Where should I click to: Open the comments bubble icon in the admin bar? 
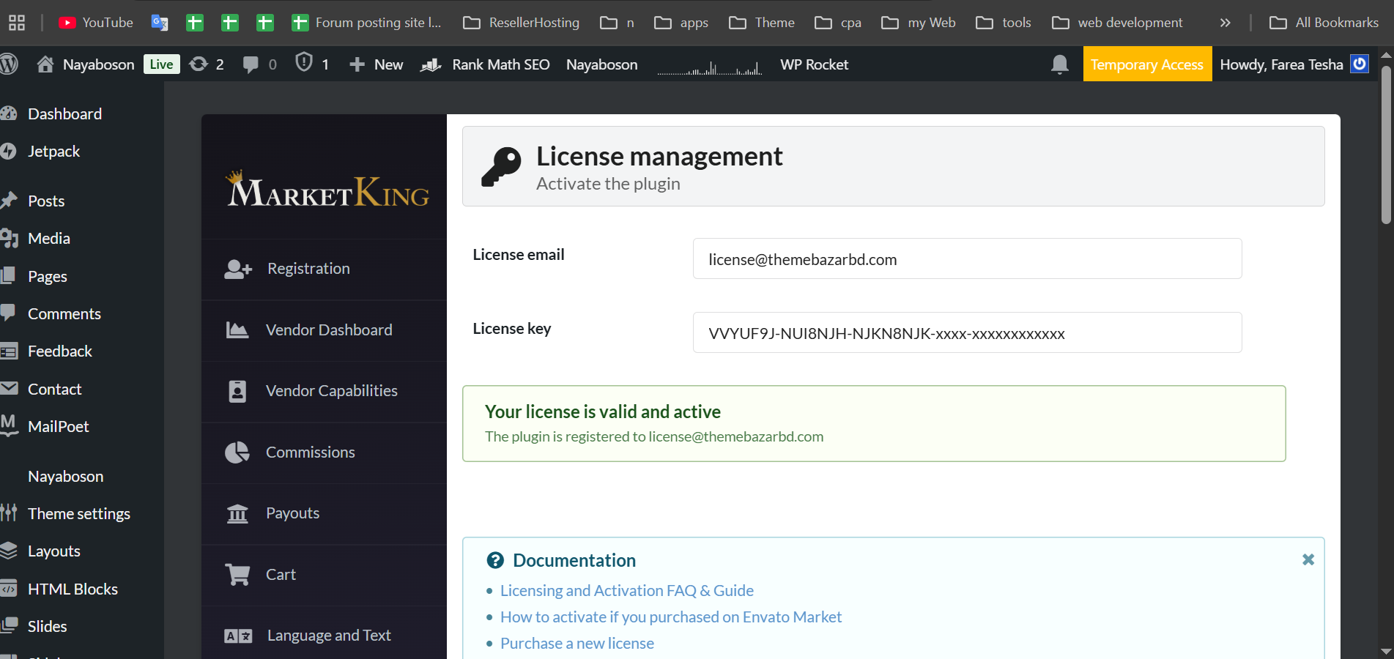251,64
